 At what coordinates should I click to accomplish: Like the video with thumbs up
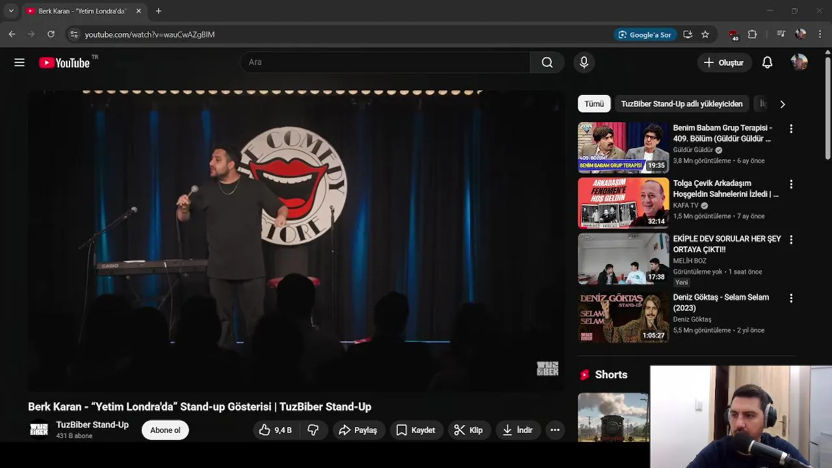click(x=276, y=430)
